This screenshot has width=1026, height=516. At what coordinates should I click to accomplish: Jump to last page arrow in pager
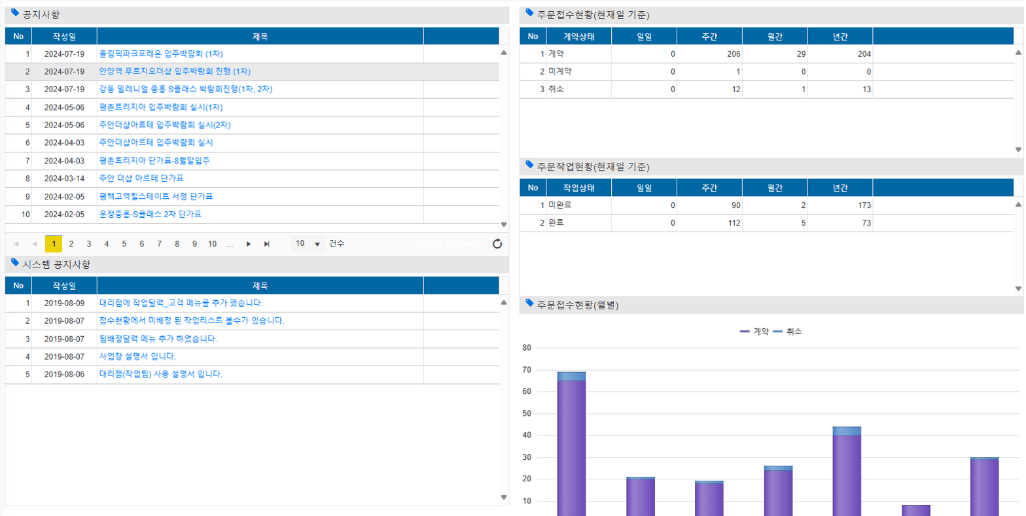click(267, 244)
